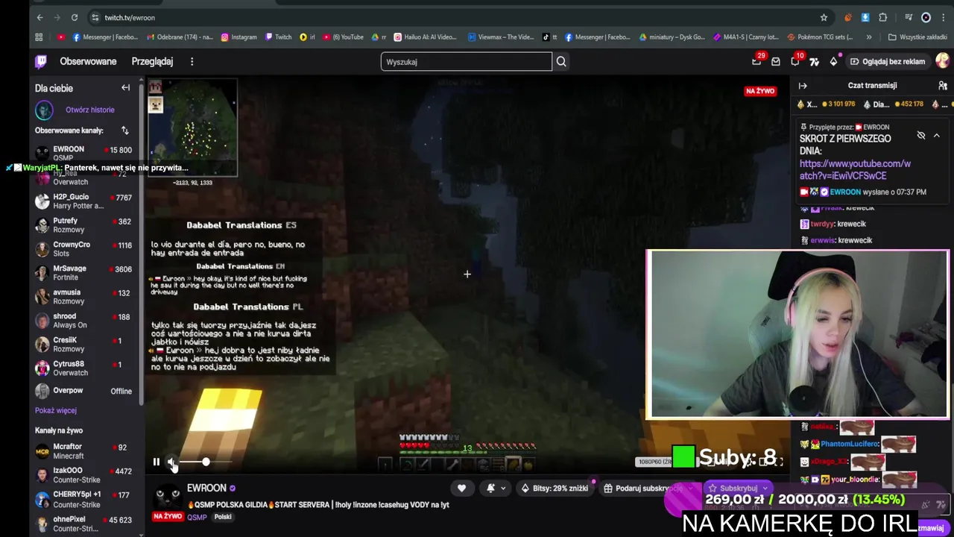Bookmark this page with the star icon
The width and height of the screenshot is (954, 537).
824,17
